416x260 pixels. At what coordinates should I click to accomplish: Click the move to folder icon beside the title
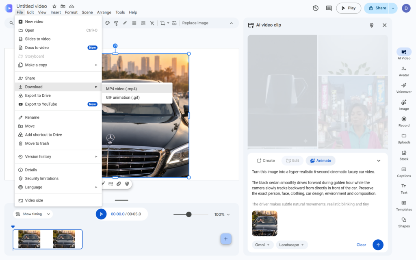coord(63,6)
